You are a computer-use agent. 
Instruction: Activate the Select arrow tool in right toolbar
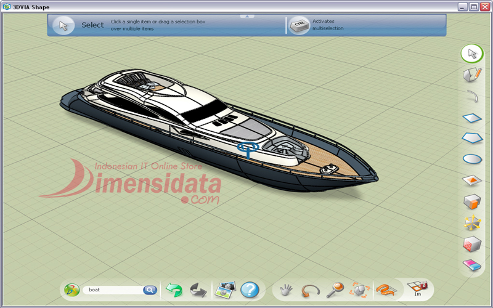point(472,54)
